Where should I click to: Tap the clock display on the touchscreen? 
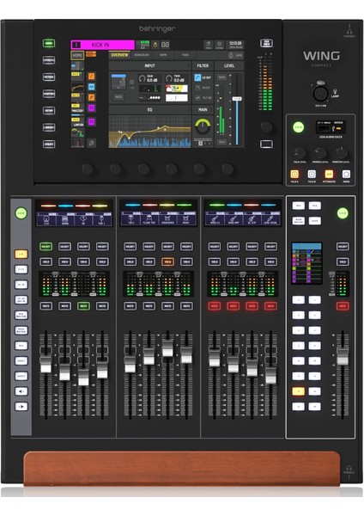pos(235,45)
